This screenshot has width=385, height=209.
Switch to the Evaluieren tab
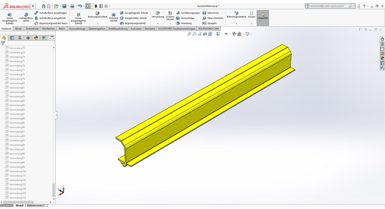tap(136, 28)
